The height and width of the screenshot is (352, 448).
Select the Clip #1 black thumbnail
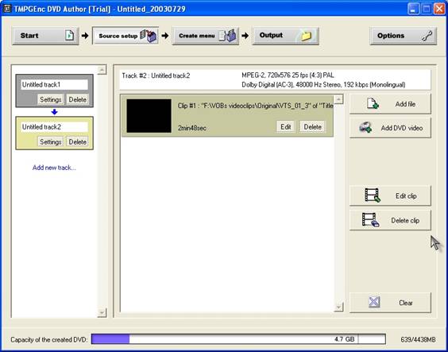pos(149,116)
